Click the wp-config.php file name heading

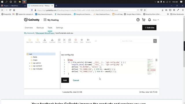pos(67,55)
